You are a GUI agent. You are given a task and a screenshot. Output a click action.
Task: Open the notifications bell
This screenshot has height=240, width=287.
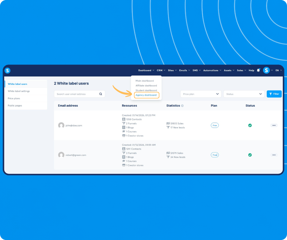[258, 70]
